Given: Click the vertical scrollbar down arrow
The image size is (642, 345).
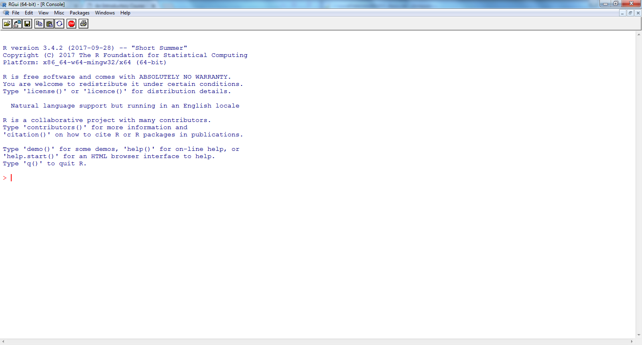Looking at the screenshot, I should coord(638,335).
